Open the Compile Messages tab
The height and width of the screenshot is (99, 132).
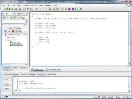pos(10,75)
